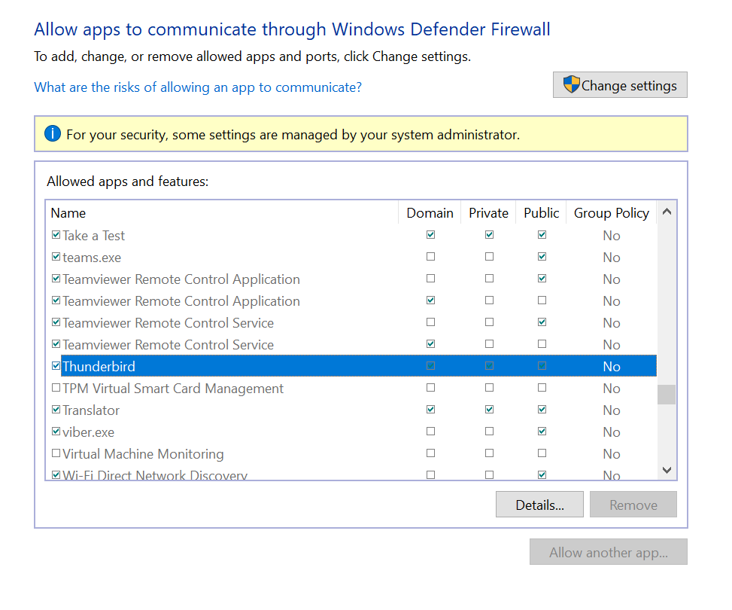Check Private checkbox for Thunderbird
732x610 pixels.
[489, 366]
